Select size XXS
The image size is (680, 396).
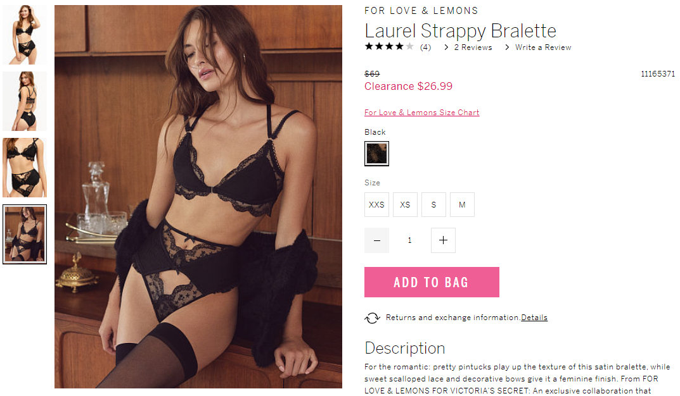coord(376,205)
